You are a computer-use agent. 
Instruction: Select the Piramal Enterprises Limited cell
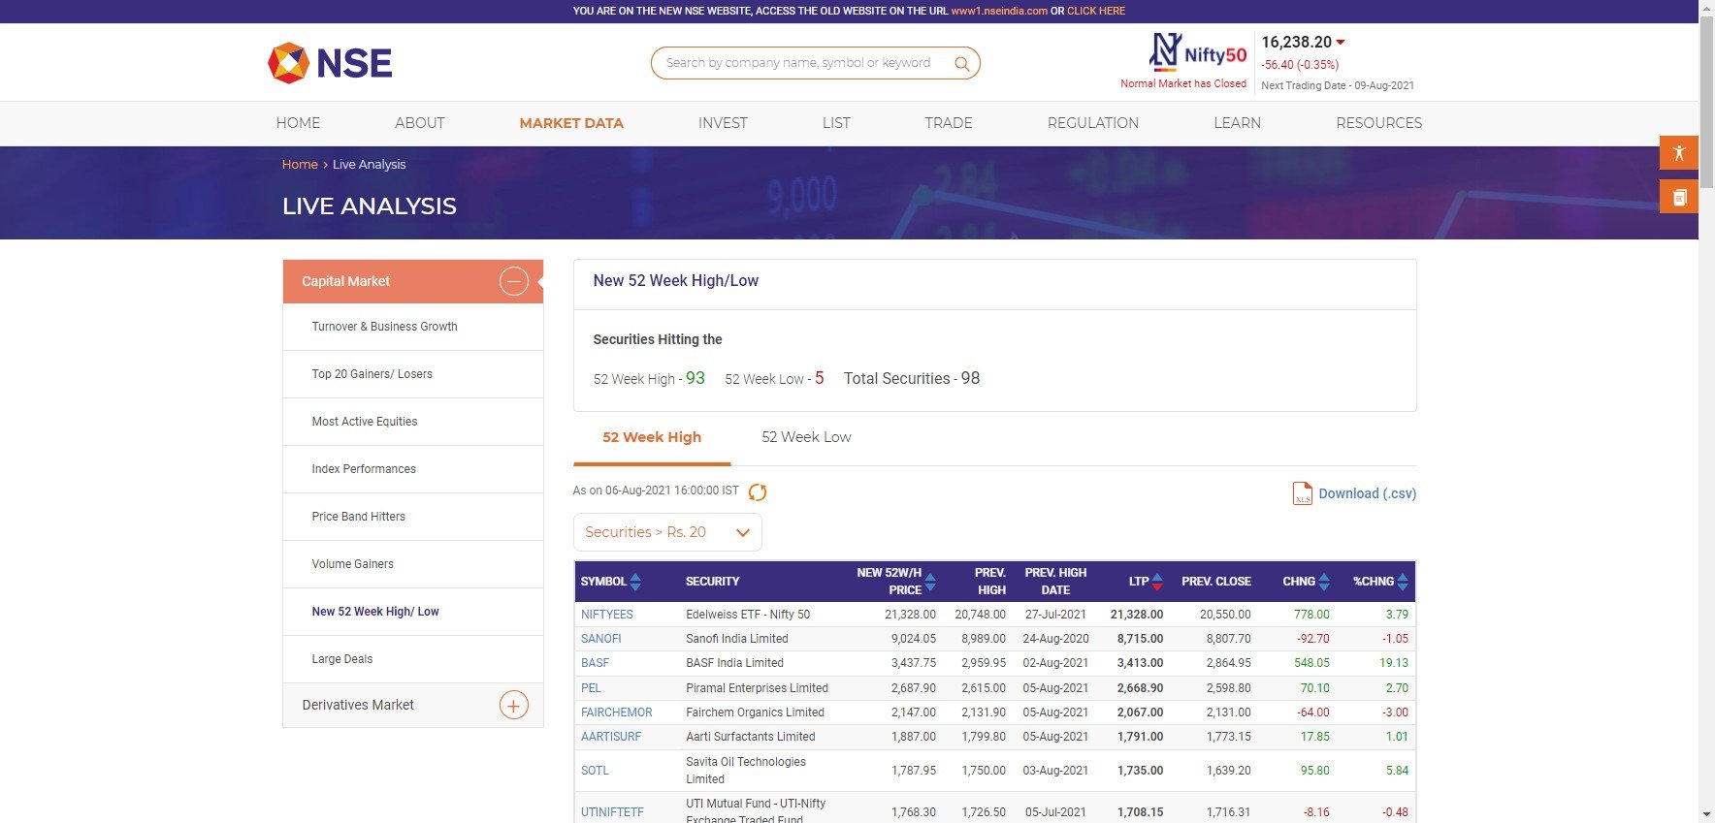[757, 688]
